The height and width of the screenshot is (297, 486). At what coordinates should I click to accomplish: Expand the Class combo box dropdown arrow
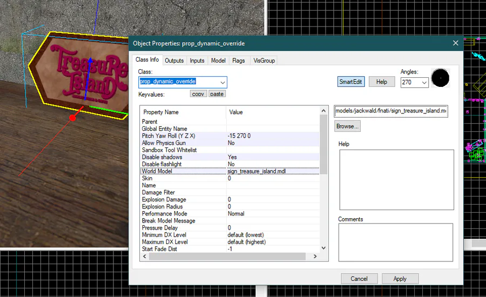(222, 82)
